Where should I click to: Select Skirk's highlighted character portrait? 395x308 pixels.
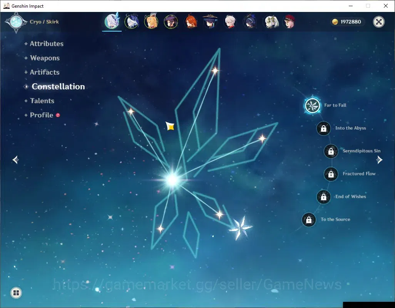click(112, 22)
